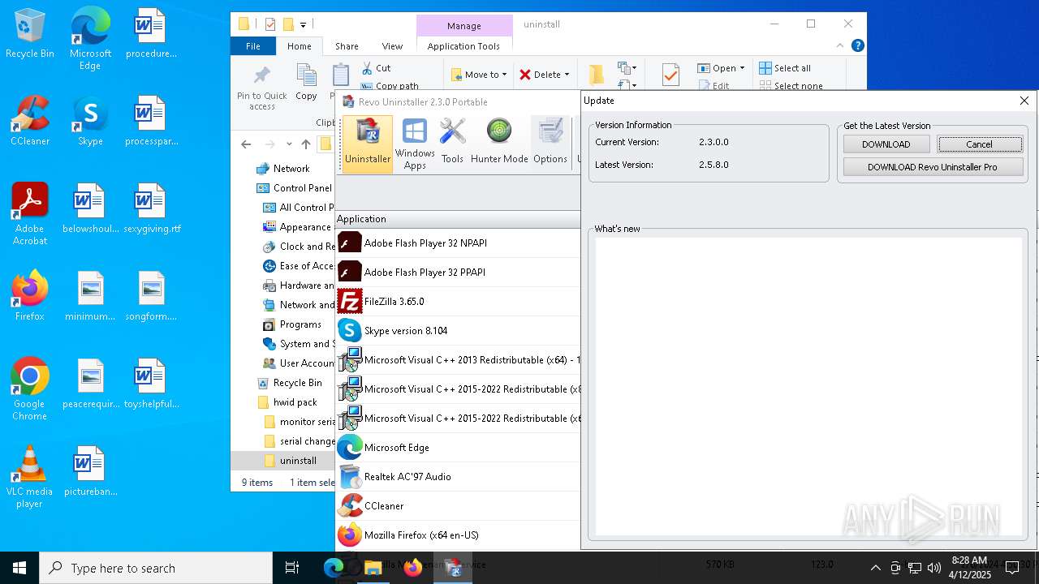Select Skype version 8.104 in the list
The width and height of the screenshot is (1039, 584).
coord(459,331)
